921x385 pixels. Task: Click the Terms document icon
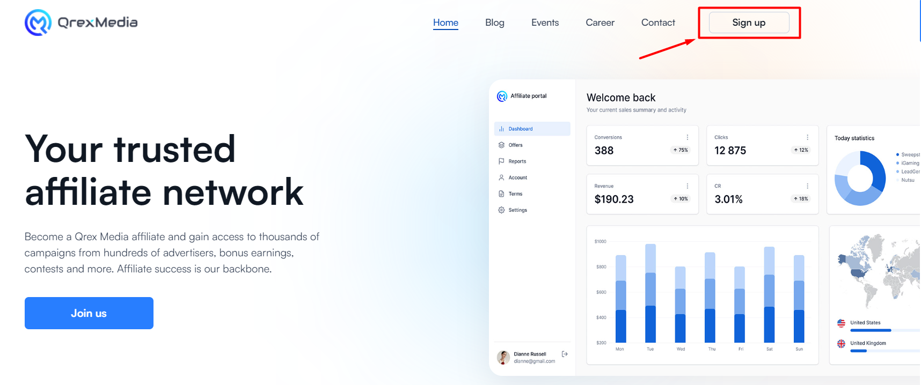(501, 194)
